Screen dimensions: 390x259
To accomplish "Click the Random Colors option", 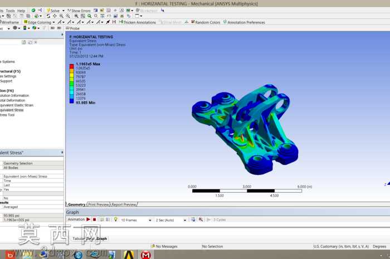I will (x=206, y=22).
